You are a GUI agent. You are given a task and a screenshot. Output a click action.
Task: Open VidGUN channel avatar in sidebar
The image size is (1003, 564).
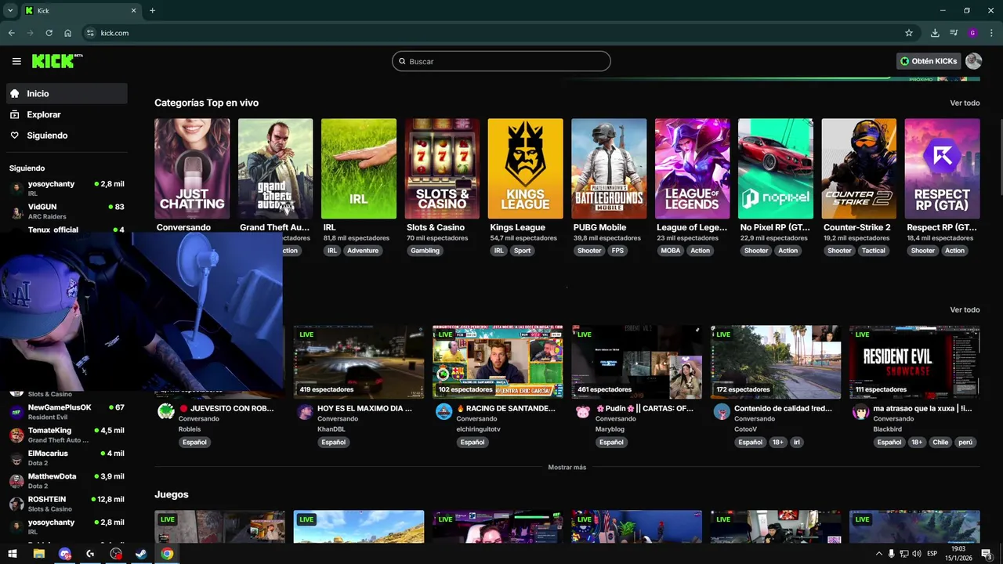(x=16, y=211)
